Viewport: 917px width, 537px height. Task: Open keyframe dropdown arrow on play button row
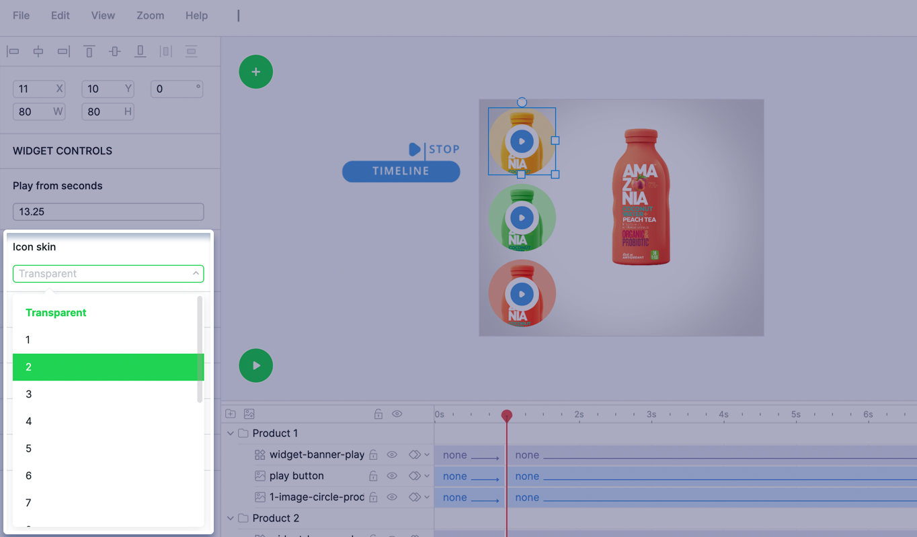pos(427,476)
